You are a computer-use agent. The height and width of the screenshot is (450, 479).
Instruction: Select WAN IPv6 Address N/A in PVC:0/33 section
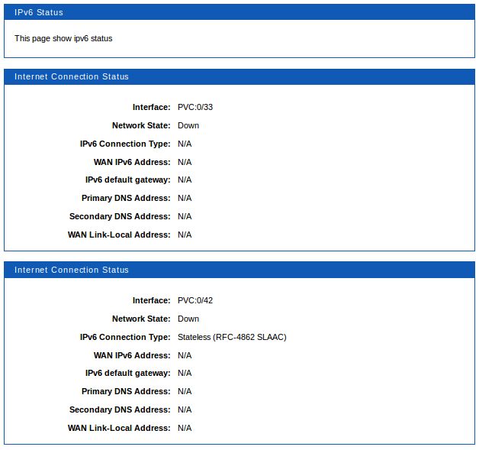[x=185, y=162]
